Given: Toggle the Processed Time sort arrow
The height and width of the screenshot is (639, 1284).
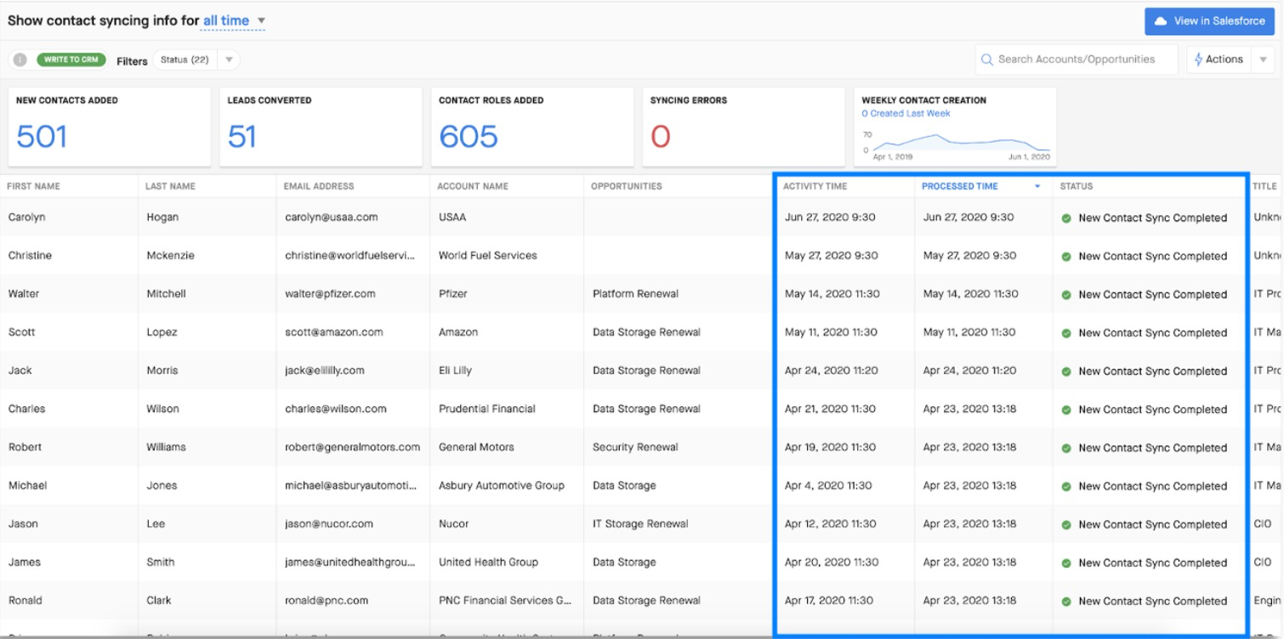Looking at the screenshot, I should point(1037,187).
